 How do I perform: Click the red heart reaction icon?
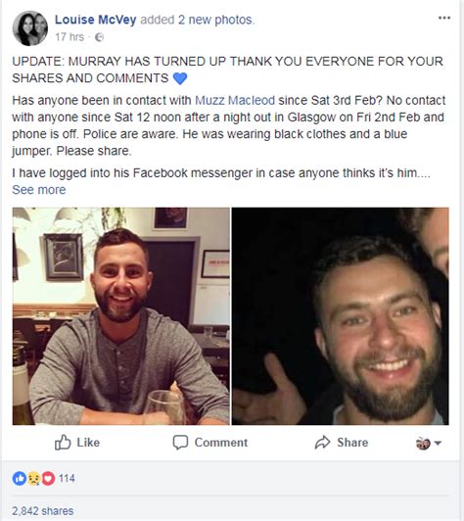(48, 479)
